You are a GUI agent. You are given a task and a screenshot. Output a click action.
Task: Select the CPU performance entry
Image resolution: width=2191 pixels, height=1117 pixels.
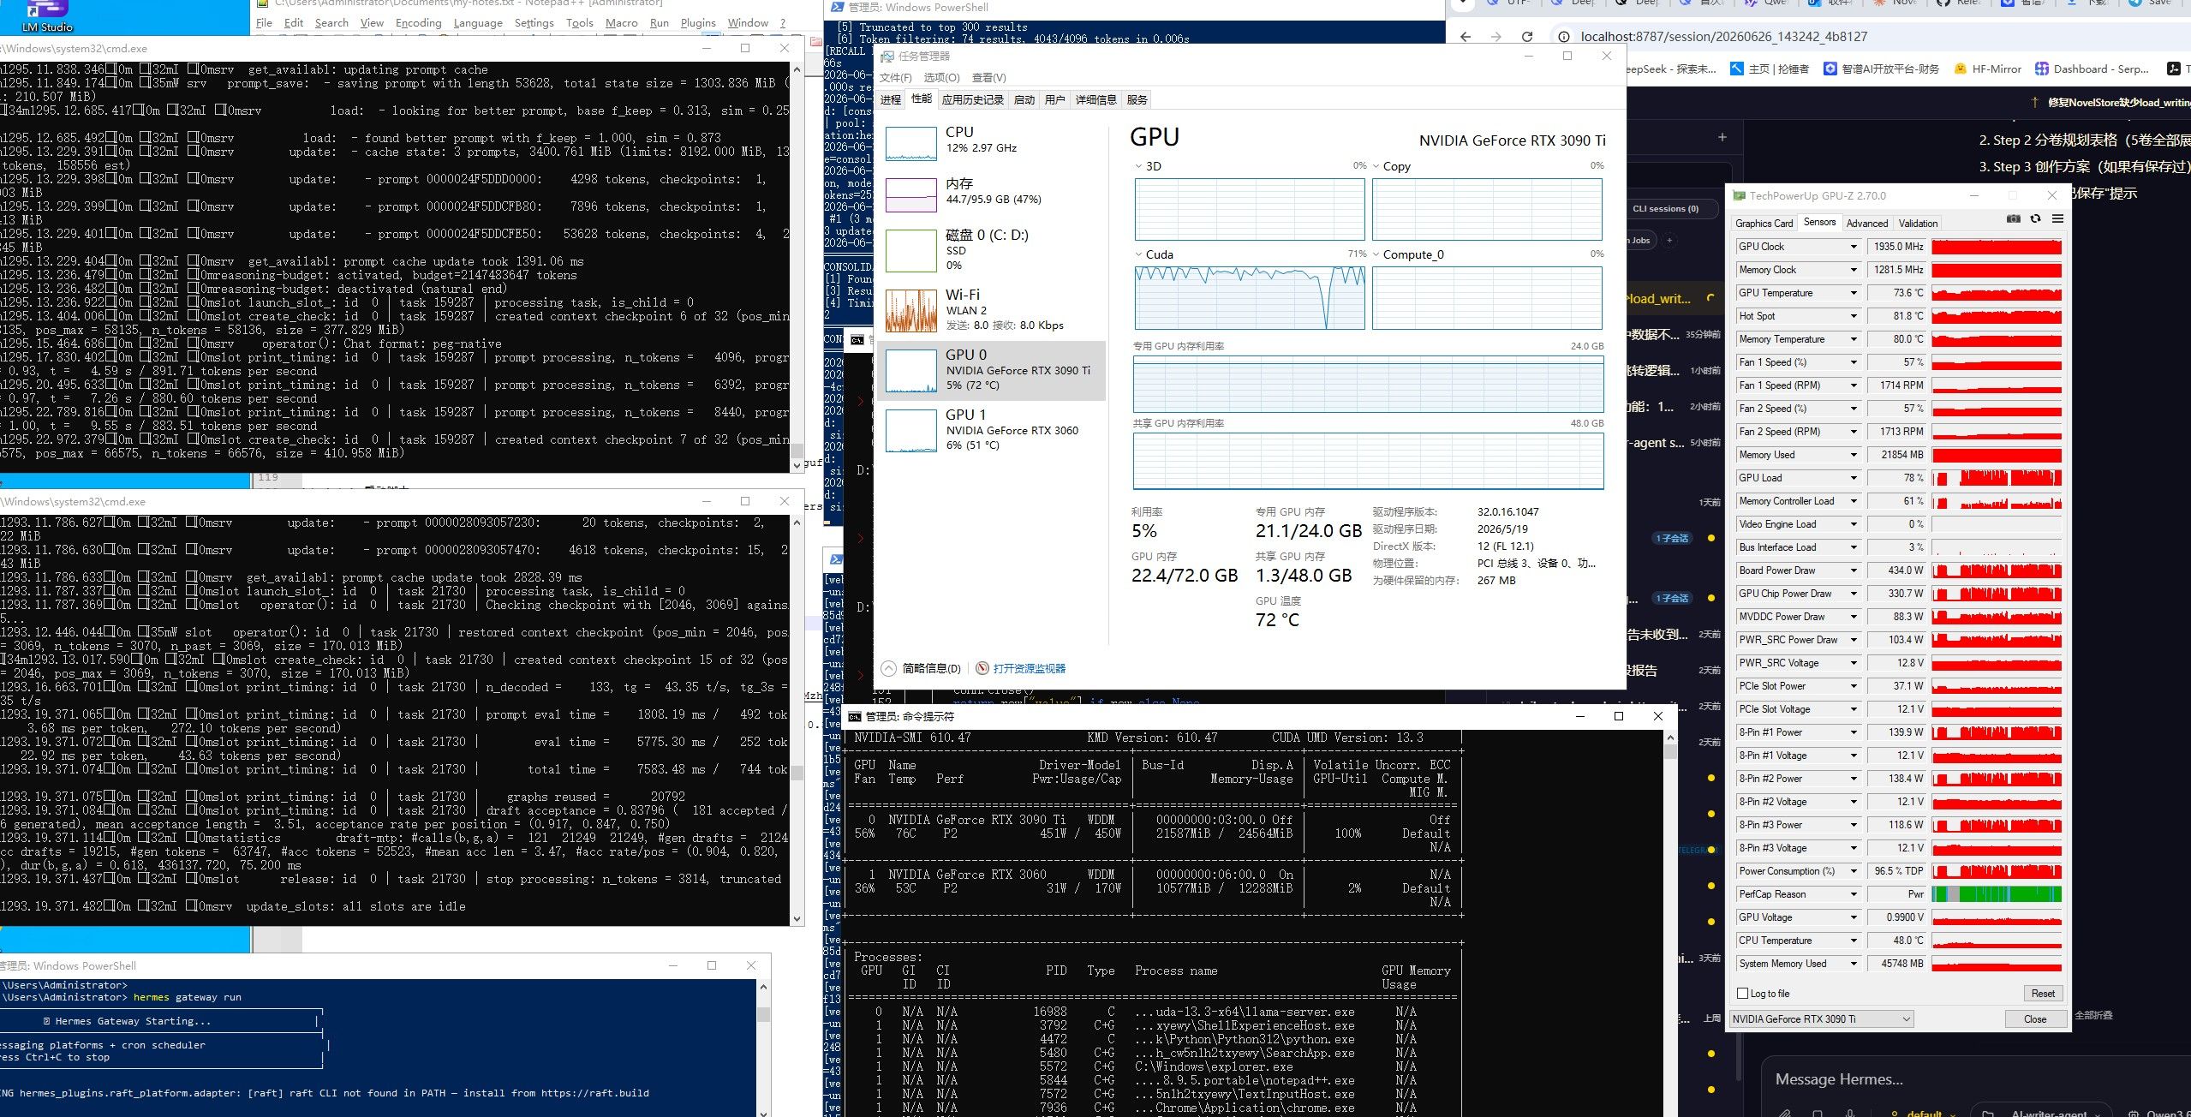pyautogui.click(x=991, y=142)
